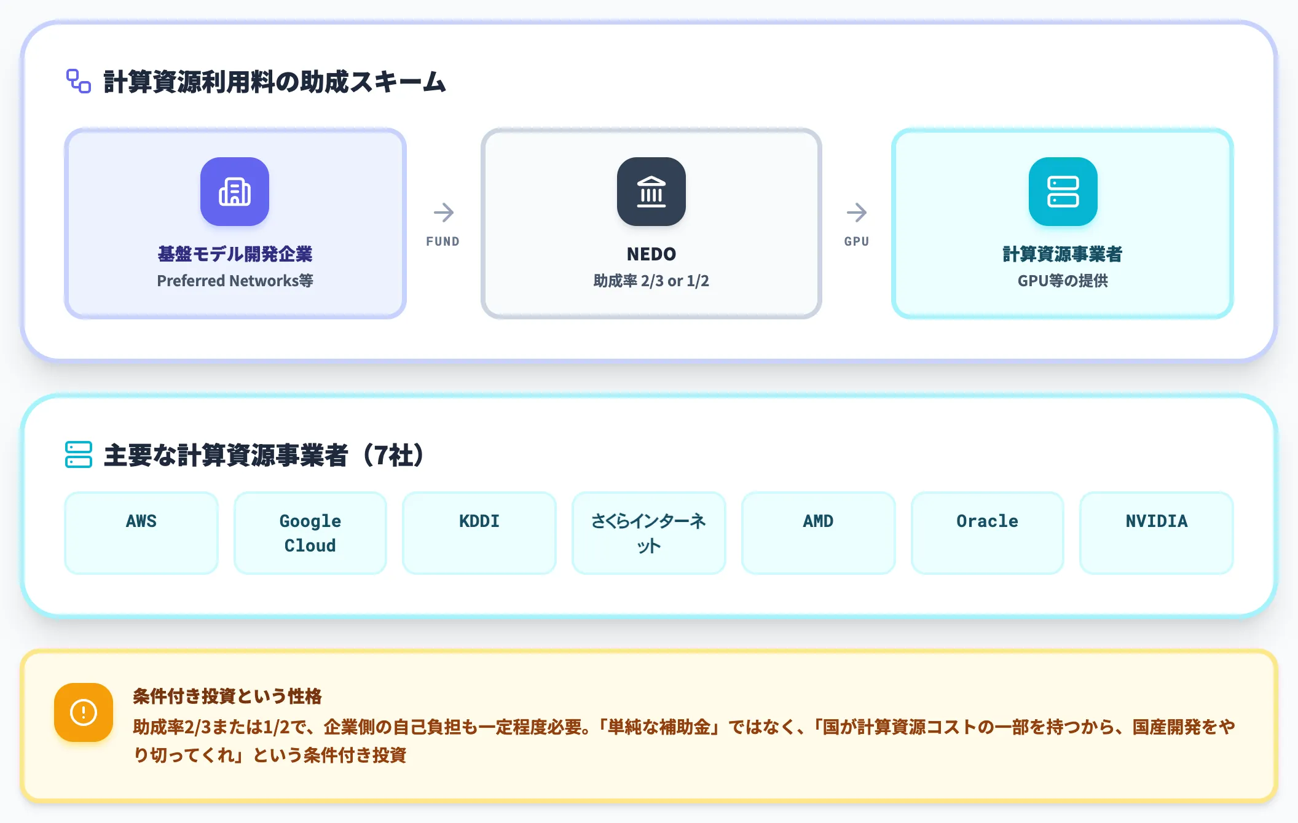
Task: Click the GPU等の提供 label
Action: 1063,281
